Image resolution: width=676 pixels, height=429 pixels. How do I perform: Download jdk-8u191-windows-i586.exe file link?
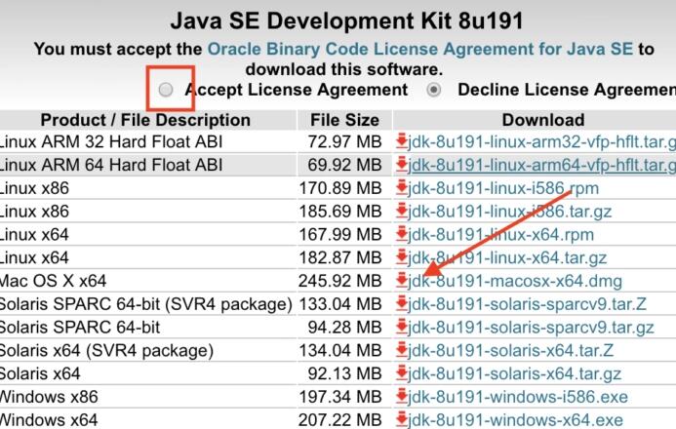click(x=518, y=398)
